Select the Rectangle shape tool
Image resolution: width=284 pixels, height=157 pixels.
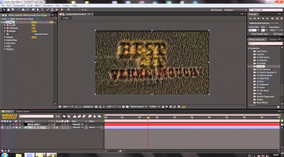[33, 10]
